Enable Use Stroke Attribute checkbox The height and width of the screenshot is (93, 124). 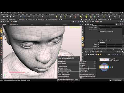click(x=99, y=41)
